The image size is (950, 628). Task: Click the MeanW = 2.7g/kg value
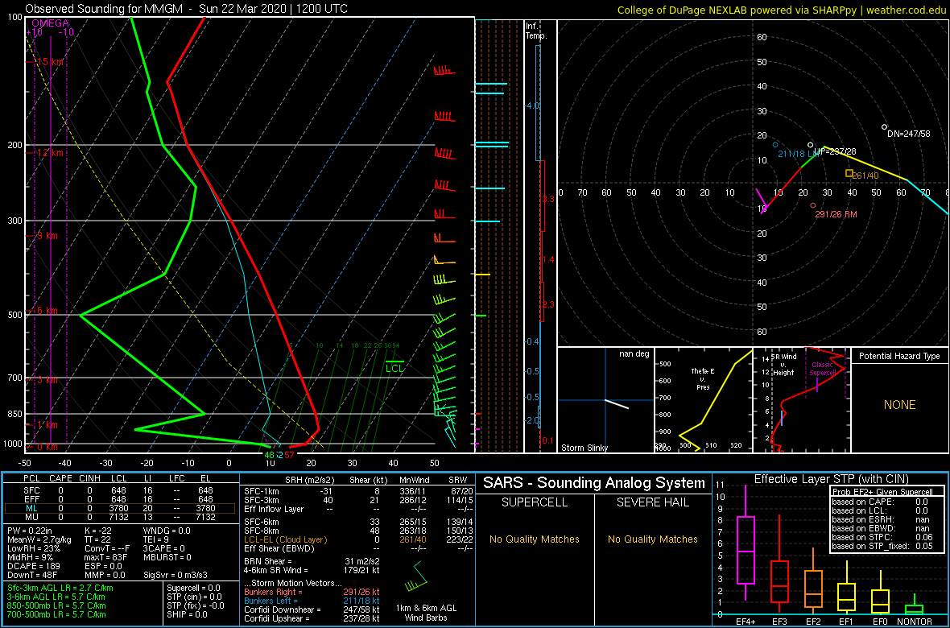tap(38, 539)
